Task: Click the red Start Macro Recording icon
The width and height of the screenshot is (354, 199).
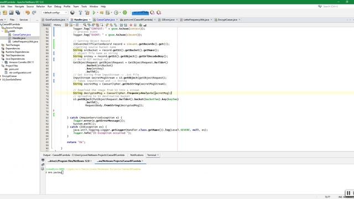Action: (x=131, y=25)
